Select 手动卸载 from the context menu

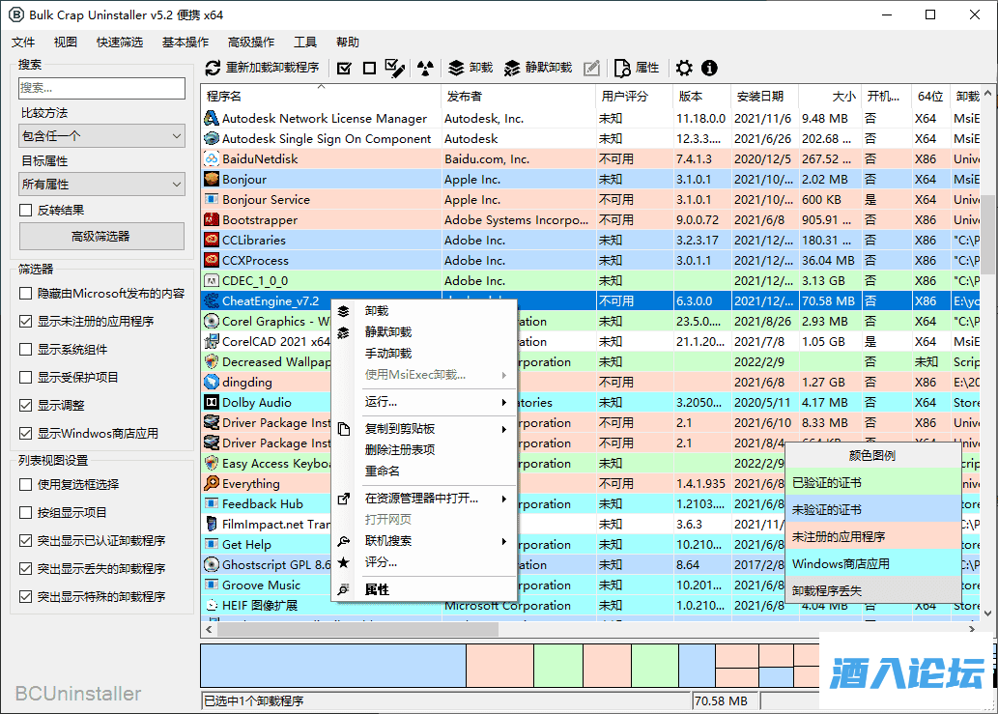(388, 354)
